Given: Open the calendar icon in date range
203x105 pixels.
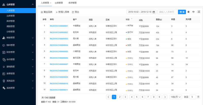Looking at the screenshot, I should tap(154, 12).
